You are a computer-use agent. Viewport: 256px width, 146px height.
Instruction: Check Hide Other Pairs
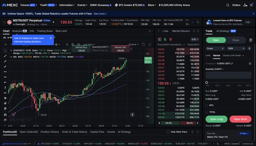tap(168, 132)
